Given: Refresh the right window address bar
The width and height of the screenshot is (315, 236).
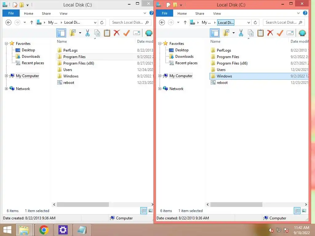Looking at the screenshot, I should pyautogui.click(x=255, y=22).
